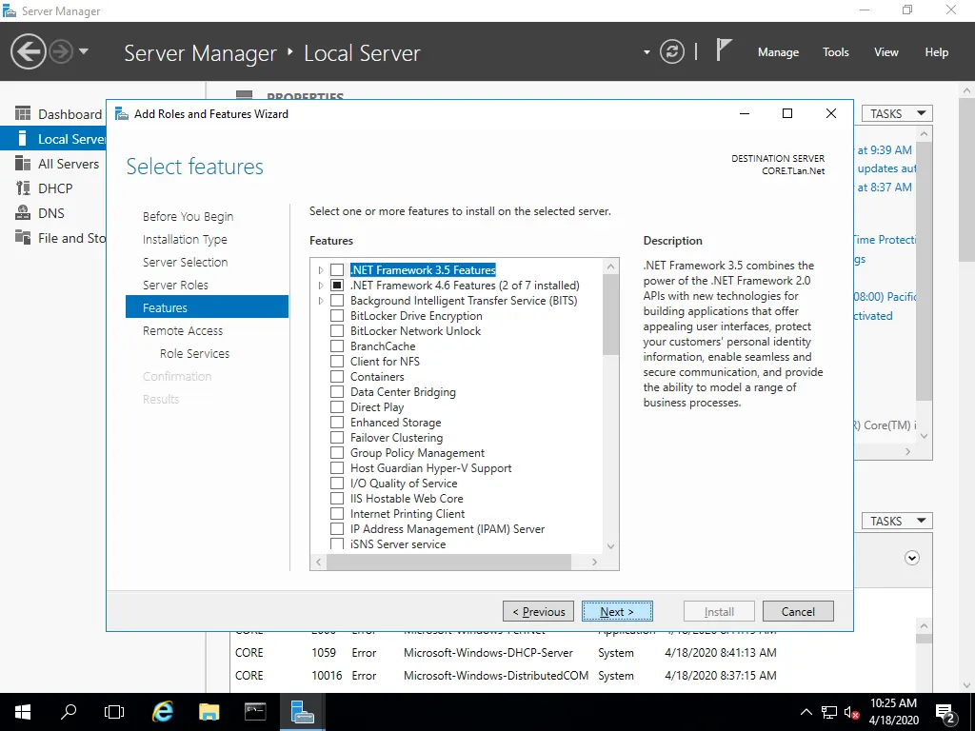Click the muted volume tray icon
Image resolution: width=975 pixels, height=731 pixels.
(851, 712)
